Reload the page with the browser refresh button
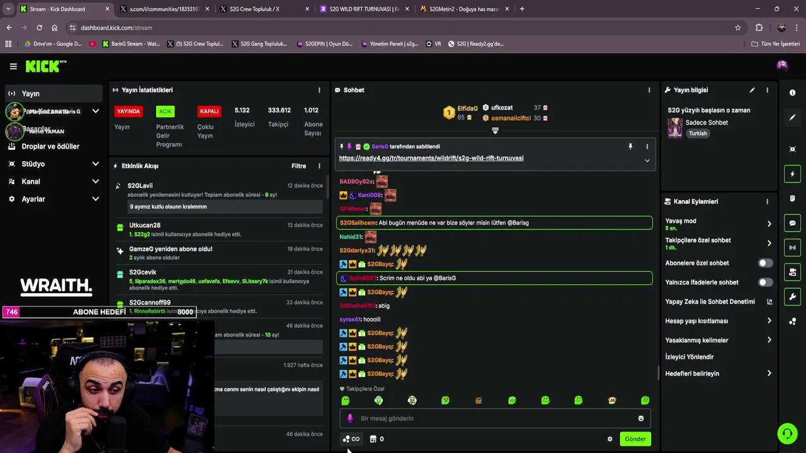 tap(39, 28)
